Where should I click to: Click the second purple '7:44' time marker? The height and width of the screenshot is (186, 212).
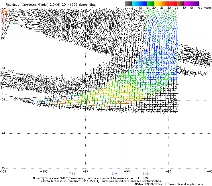coord(115,174)
